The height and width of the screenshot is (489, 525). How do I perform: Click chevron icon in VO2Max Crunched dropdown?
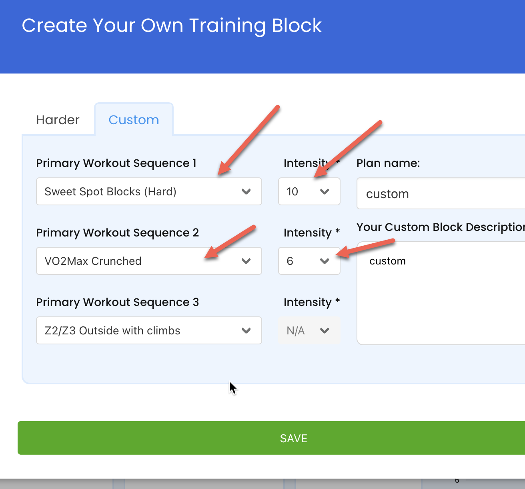[x=246, y=261]
